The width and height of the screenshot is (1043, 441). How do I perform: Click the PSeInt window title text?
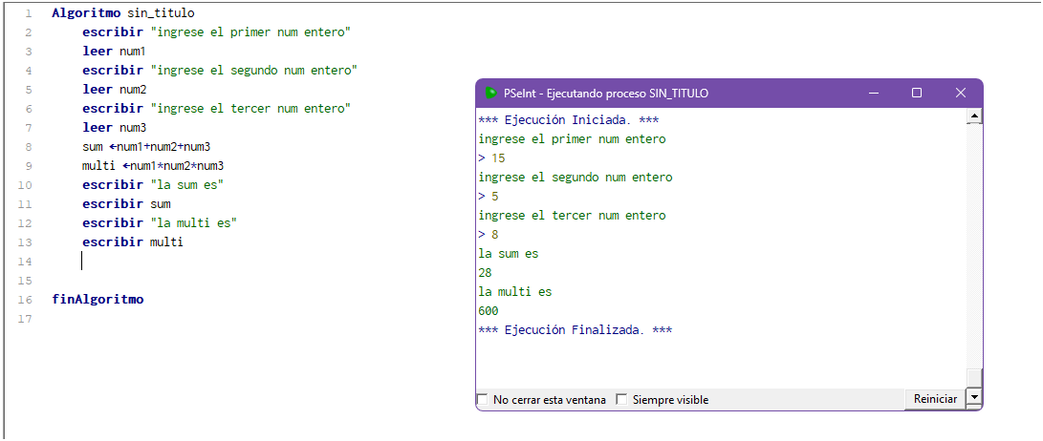605,94
